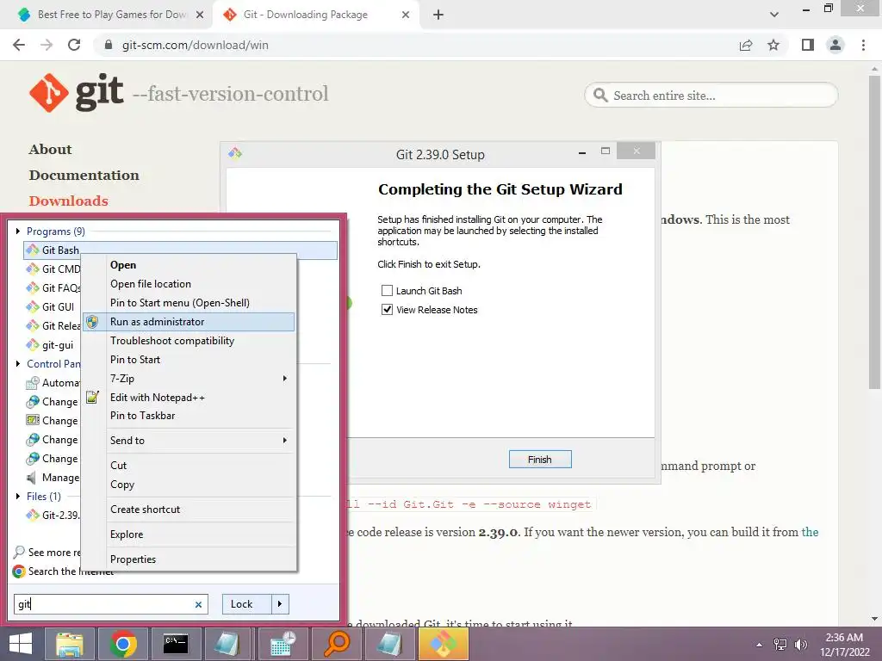
Task: Open the Git-2.39 installer file entry
Action: [x=53, y=515]
